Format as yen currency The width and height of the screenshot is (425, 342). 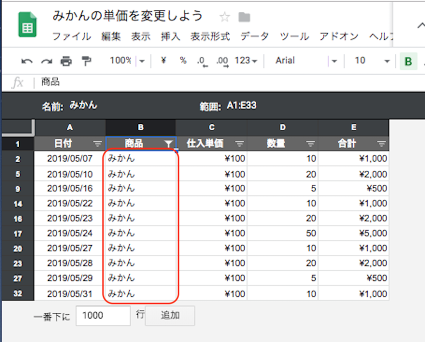163,60
